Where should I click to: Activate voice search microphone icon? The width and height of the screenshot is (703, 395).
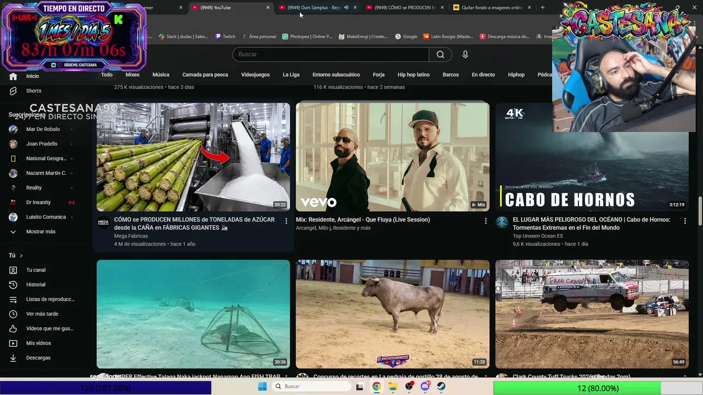coord(465,54)
